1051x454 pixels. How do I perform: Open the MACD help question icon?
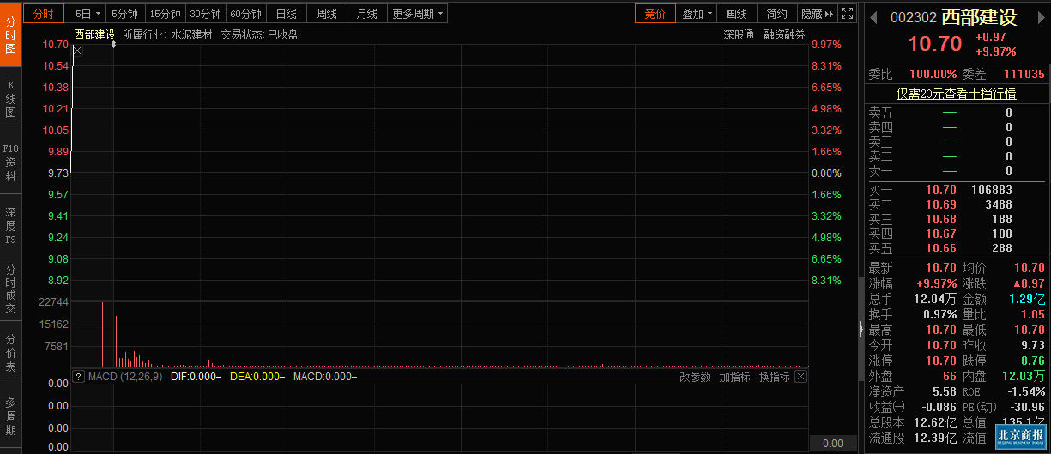pyautogui.click(x=79, y=377)
